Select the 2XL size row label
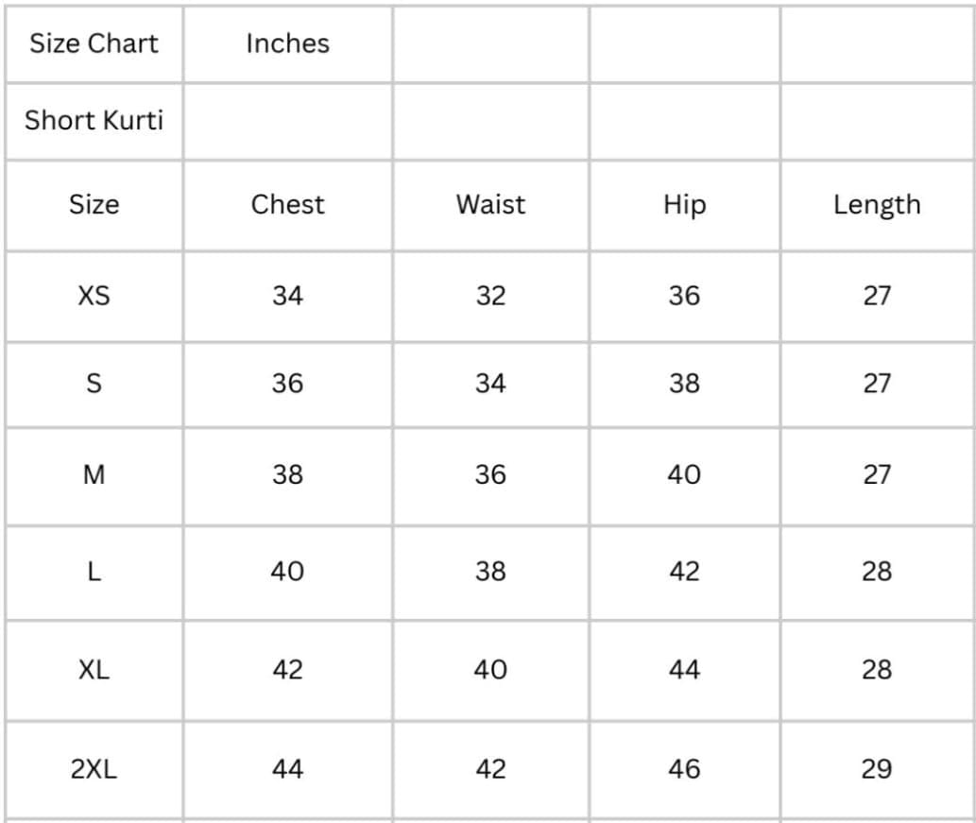The height and width of the screenshot is (823, 976). pos(94,769)
